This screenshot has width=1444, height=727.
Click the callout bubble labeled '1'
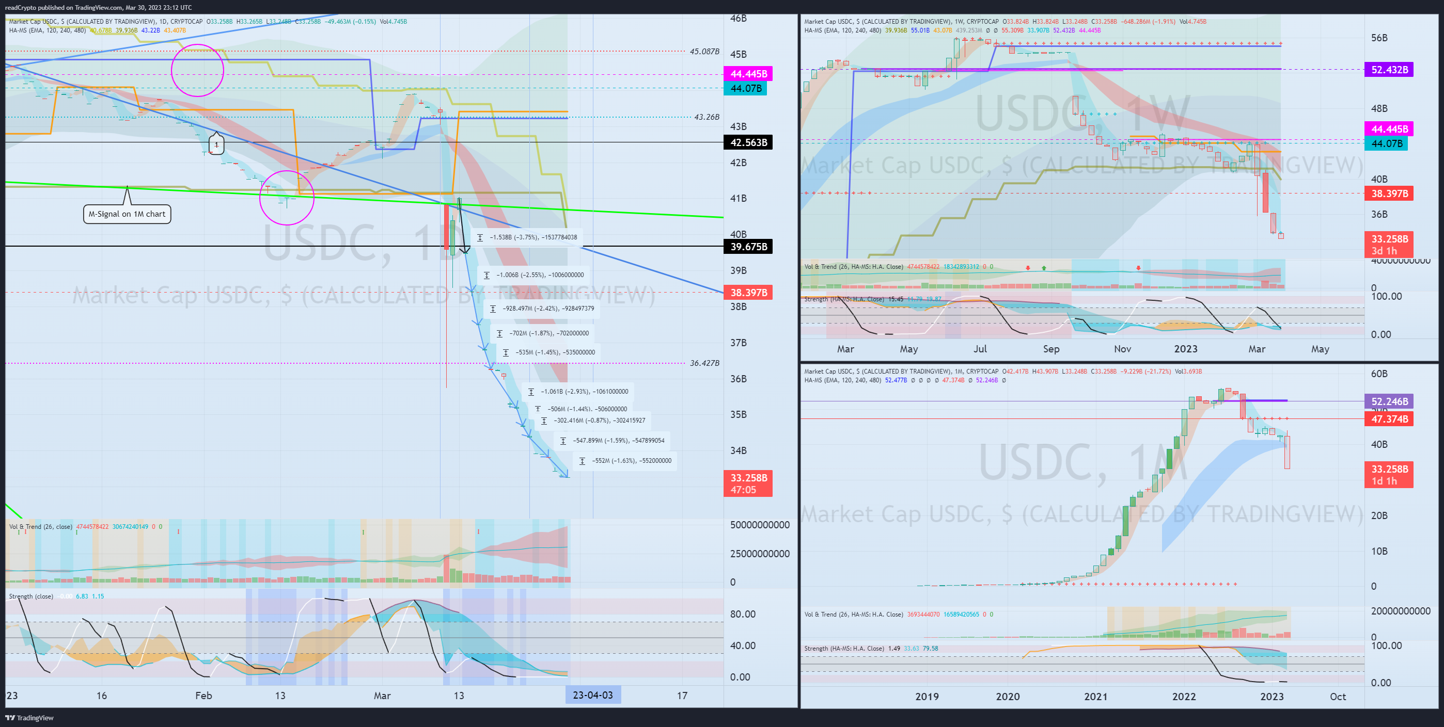click(216, 145)
